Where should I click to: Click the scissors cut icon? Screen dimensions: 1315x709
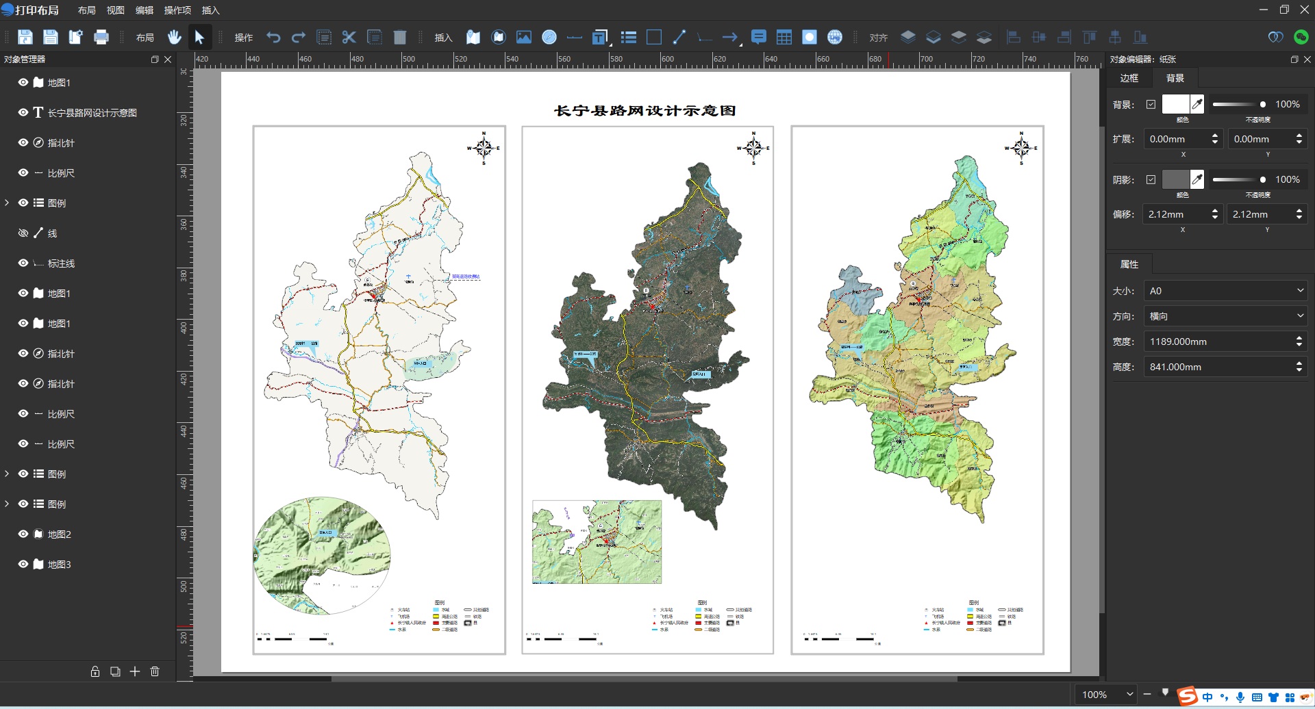tap(349, 38)
